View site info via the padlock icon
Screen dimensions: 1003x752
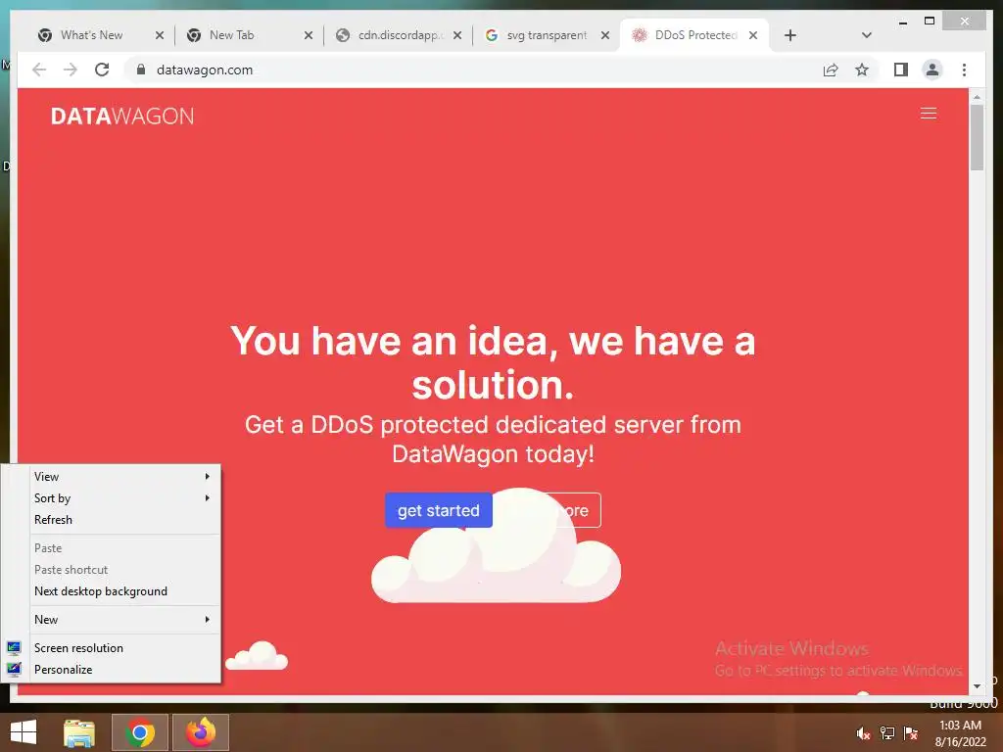(141, 70)
